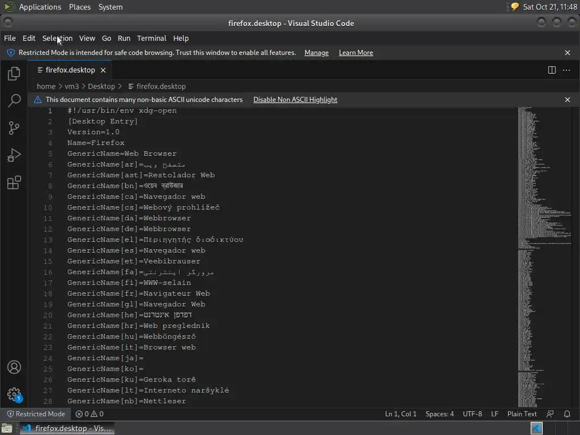Click the warning triangle in unicode banner

(x=38, y=100)
